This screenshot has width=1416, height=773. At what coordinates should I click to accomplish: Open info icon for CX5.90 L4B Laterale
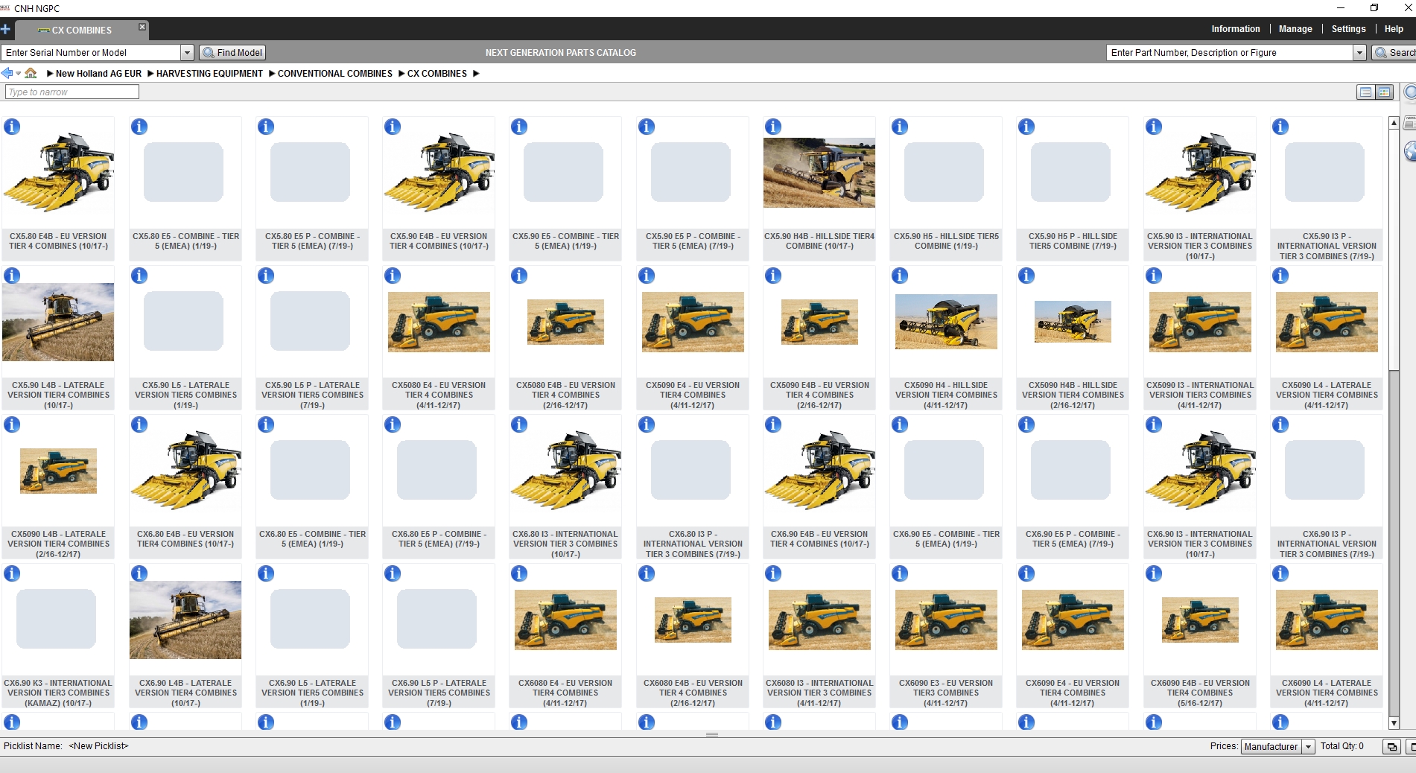12,276
